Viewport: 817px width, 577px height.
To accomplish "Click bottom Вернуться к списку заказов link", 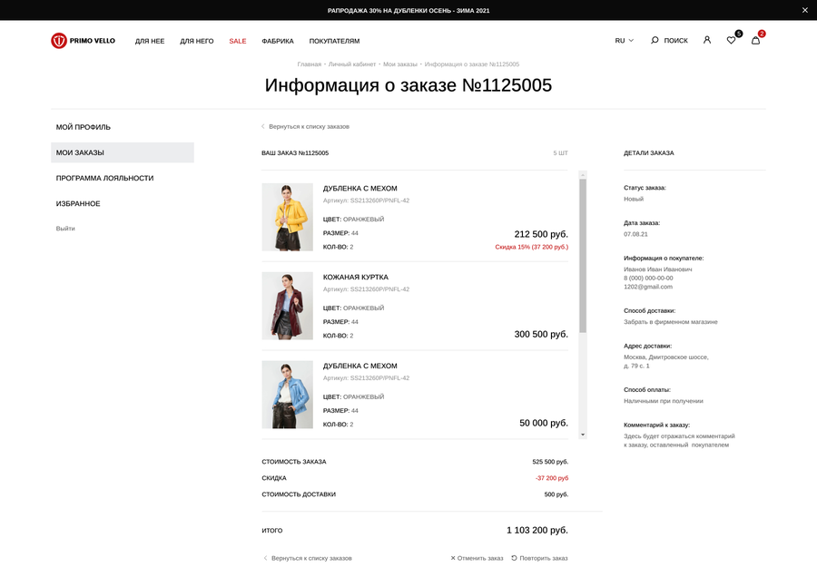I will coord(308,558).
